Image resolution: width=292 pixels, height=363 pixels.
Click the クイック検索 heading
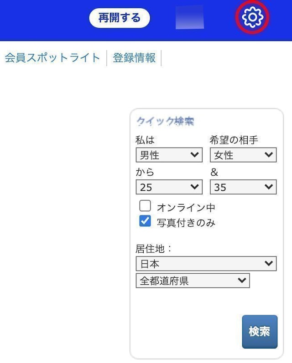pos(165,121)
